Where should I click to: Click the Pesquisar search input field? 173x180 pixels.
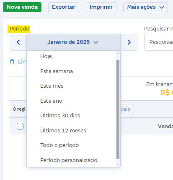pos(159,42)
